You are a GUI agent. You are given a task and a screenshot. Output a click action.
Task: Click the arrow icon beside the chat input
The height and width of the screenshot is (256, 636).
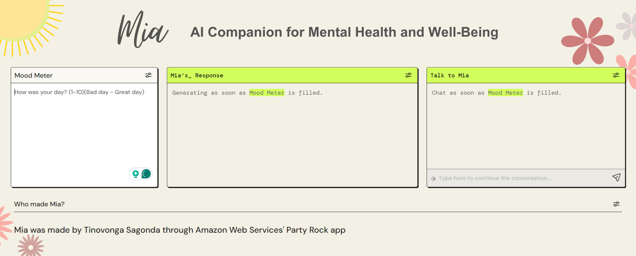coord(433,179)
